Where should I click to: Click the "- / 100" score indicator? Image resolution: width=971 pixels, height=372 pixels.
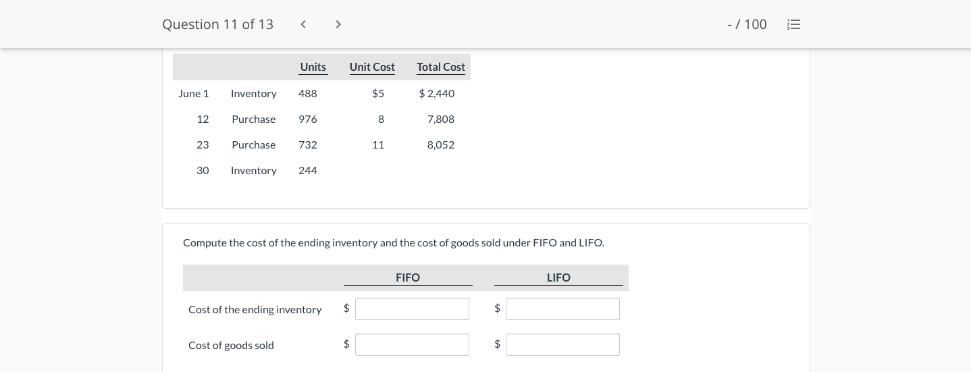pyautogui.click(x=747, y=24)
